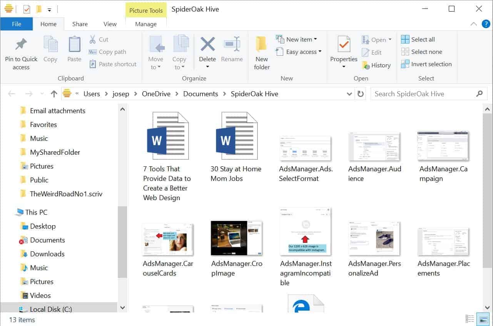Select the AdsManager.CarouselCards image

coord(167,249)
